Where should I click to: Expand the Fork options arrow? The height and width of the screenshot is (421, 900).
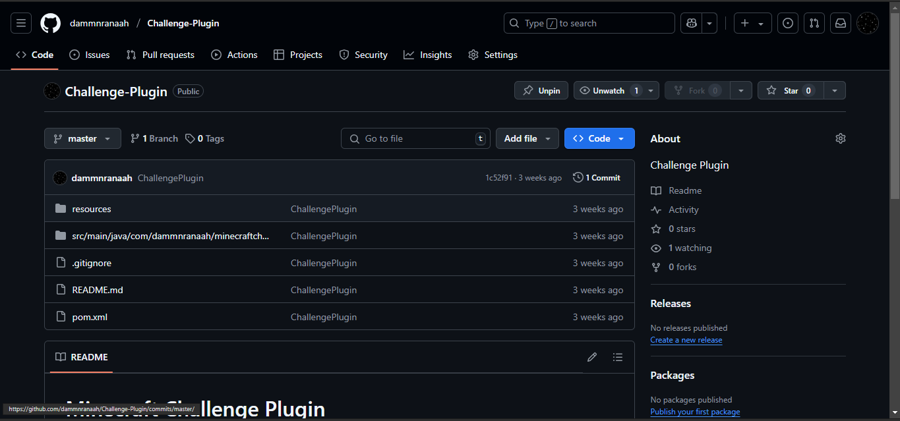[x=741, y=90]
